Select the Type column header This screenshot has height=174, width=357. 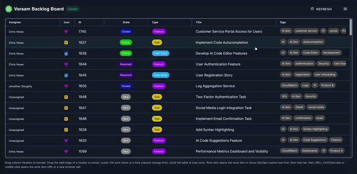click(x=155, y=22)
